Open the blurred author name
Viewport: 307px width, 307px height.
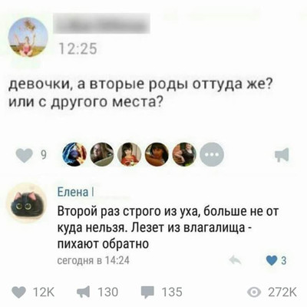click(x=102, y=24)
